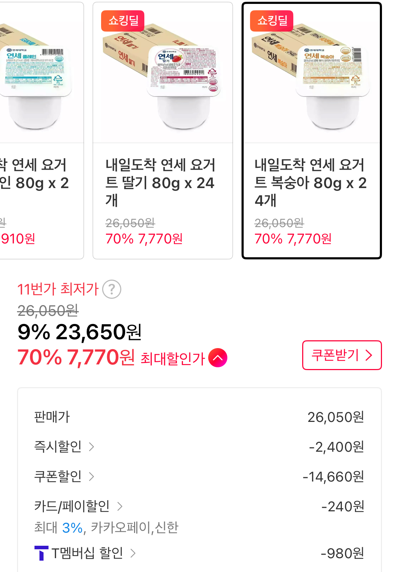Viewport: 399px width, 572px height.
Task: Click the 11번가 최저가 question mark icon
Action: pyautogui.click(x=112, y=290)
